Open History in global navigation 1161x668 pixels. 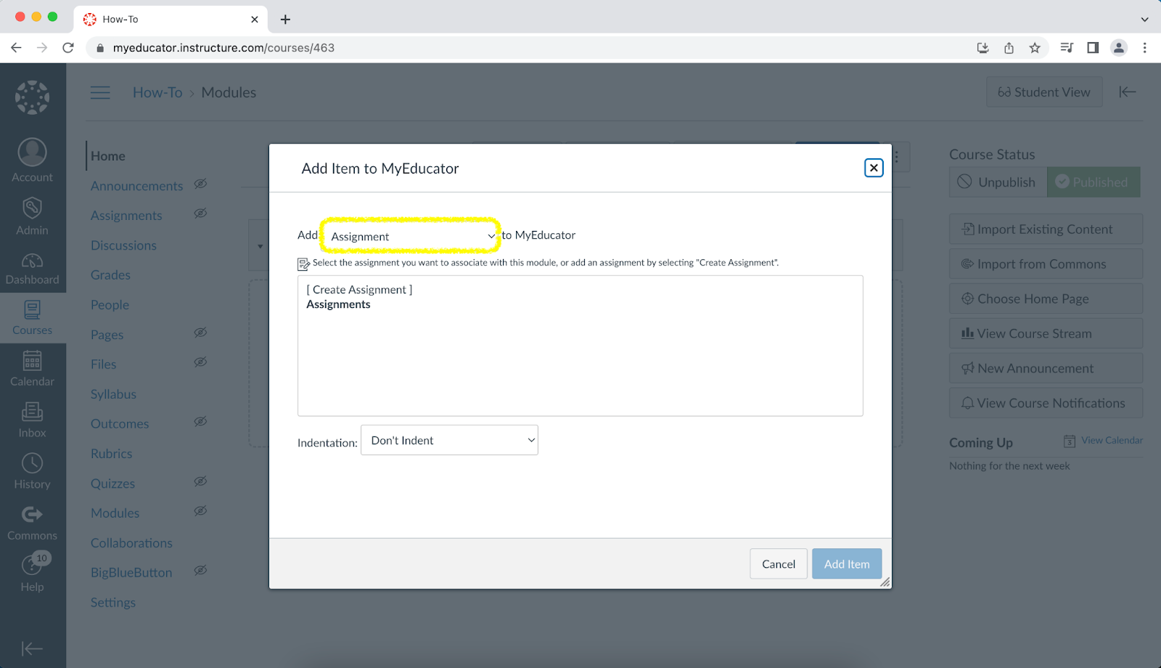click(x=33, y=472)
